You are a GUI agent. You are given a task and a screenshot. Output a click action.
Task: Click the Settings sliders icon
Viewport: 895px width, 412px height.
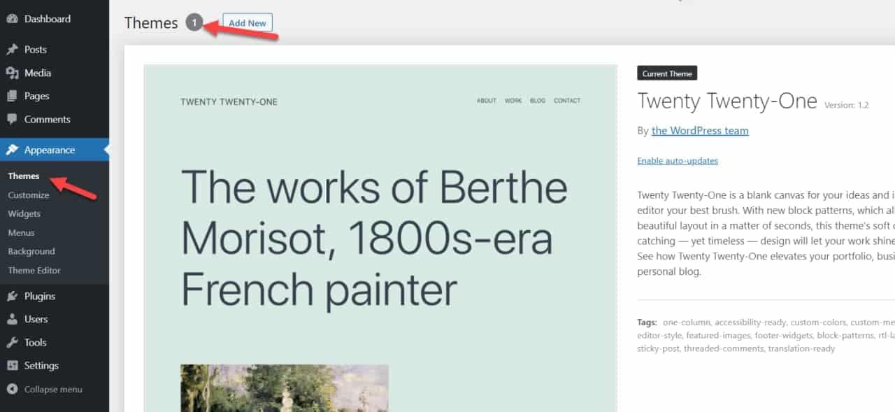[12, 365]
